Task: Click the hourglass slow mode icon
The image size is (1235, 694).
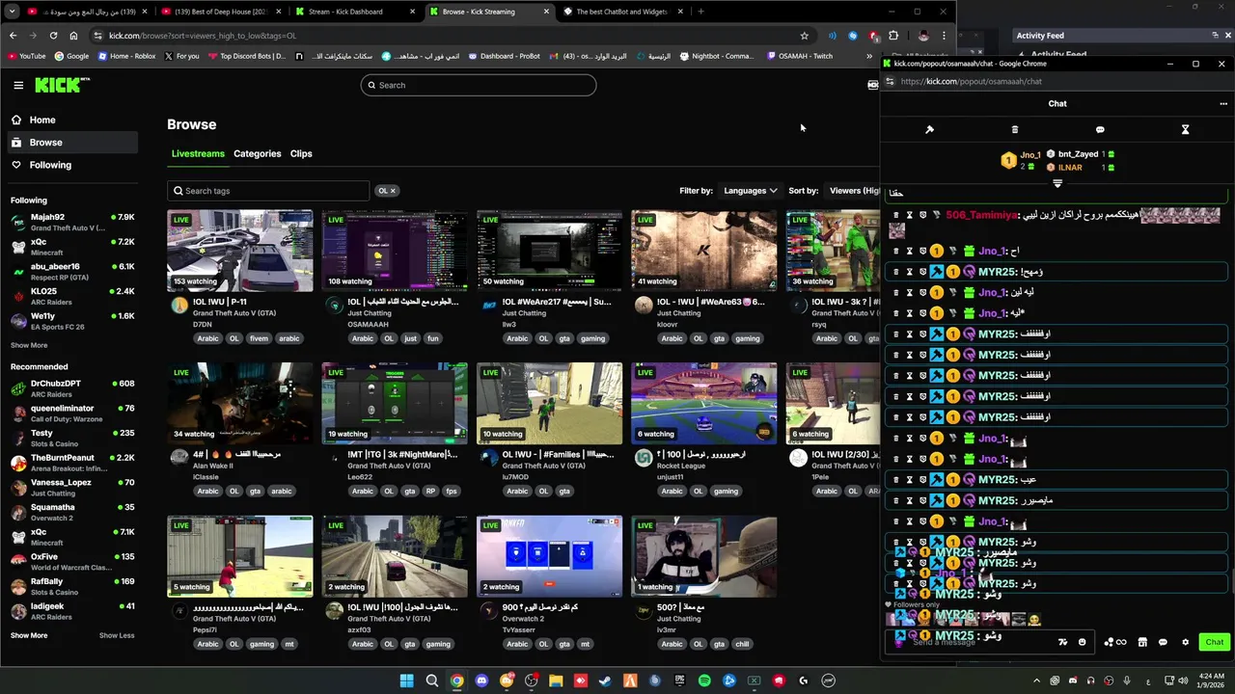Action: point(1185,129)
